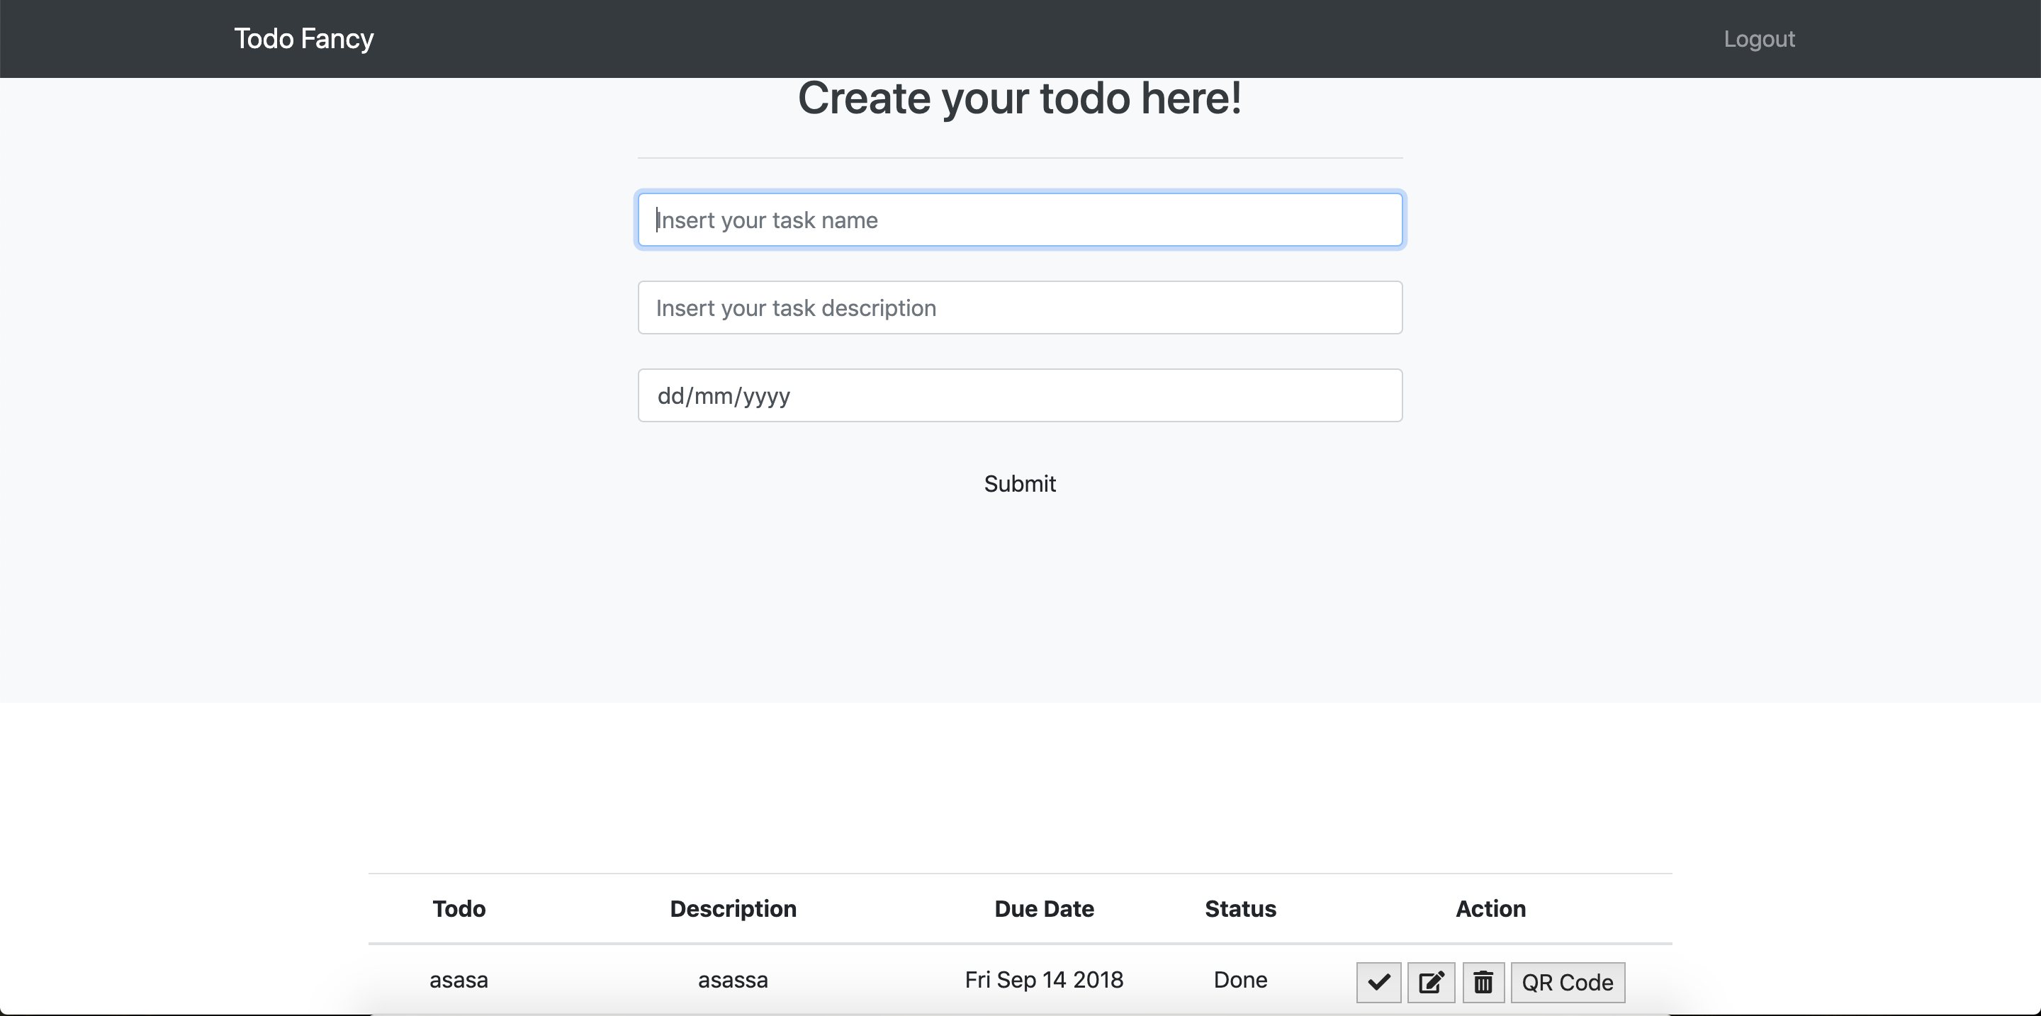Select the Action column header
2041x1016 pixels.
[x=1490, y=908]
